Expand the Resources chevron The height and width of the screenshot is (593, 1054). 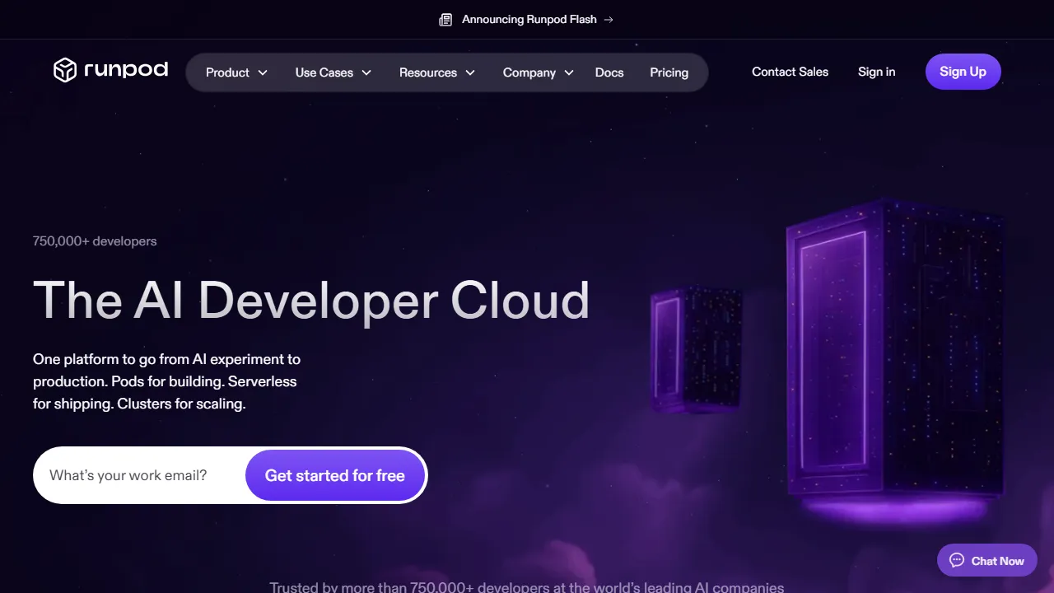pyautogui.click(x=470, y=72)
